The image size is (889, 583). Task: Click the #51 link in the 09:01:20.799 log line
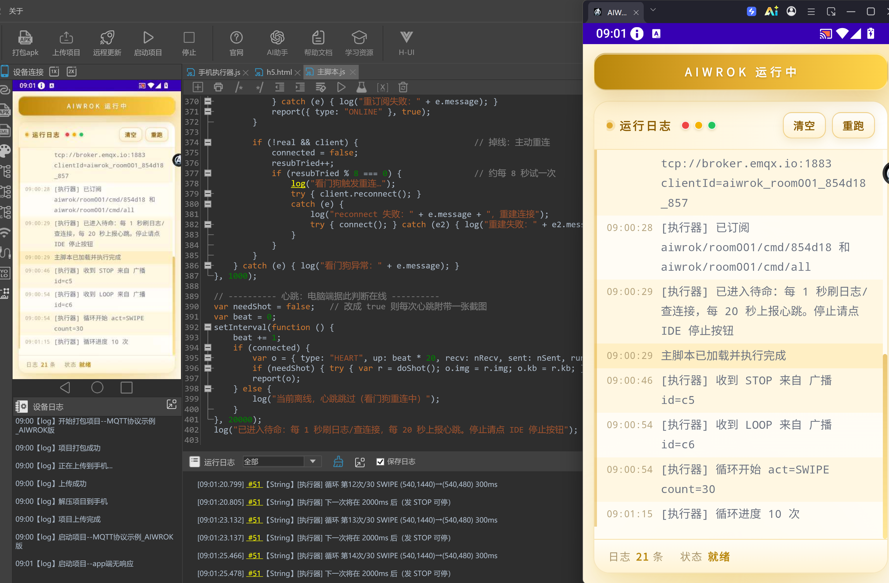pos(254,484)
